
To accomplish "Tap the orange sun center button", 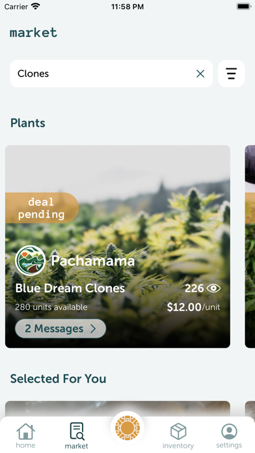I will 127,428.
